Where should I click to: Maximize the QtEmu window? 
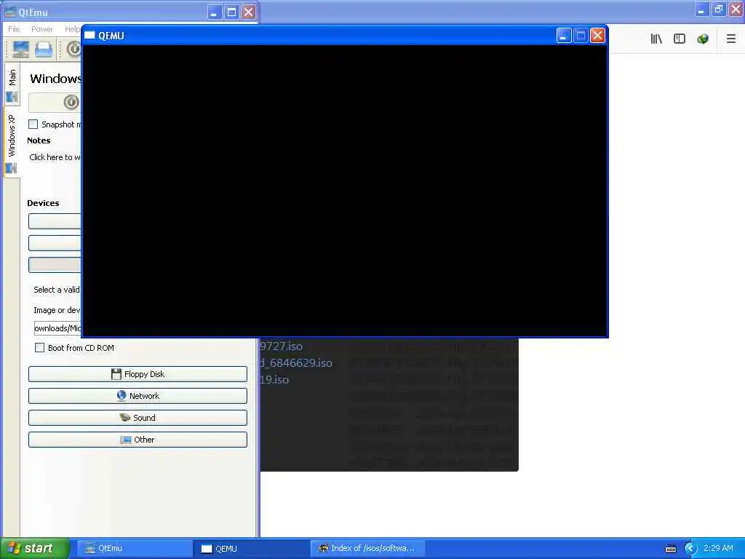point(231,12)
